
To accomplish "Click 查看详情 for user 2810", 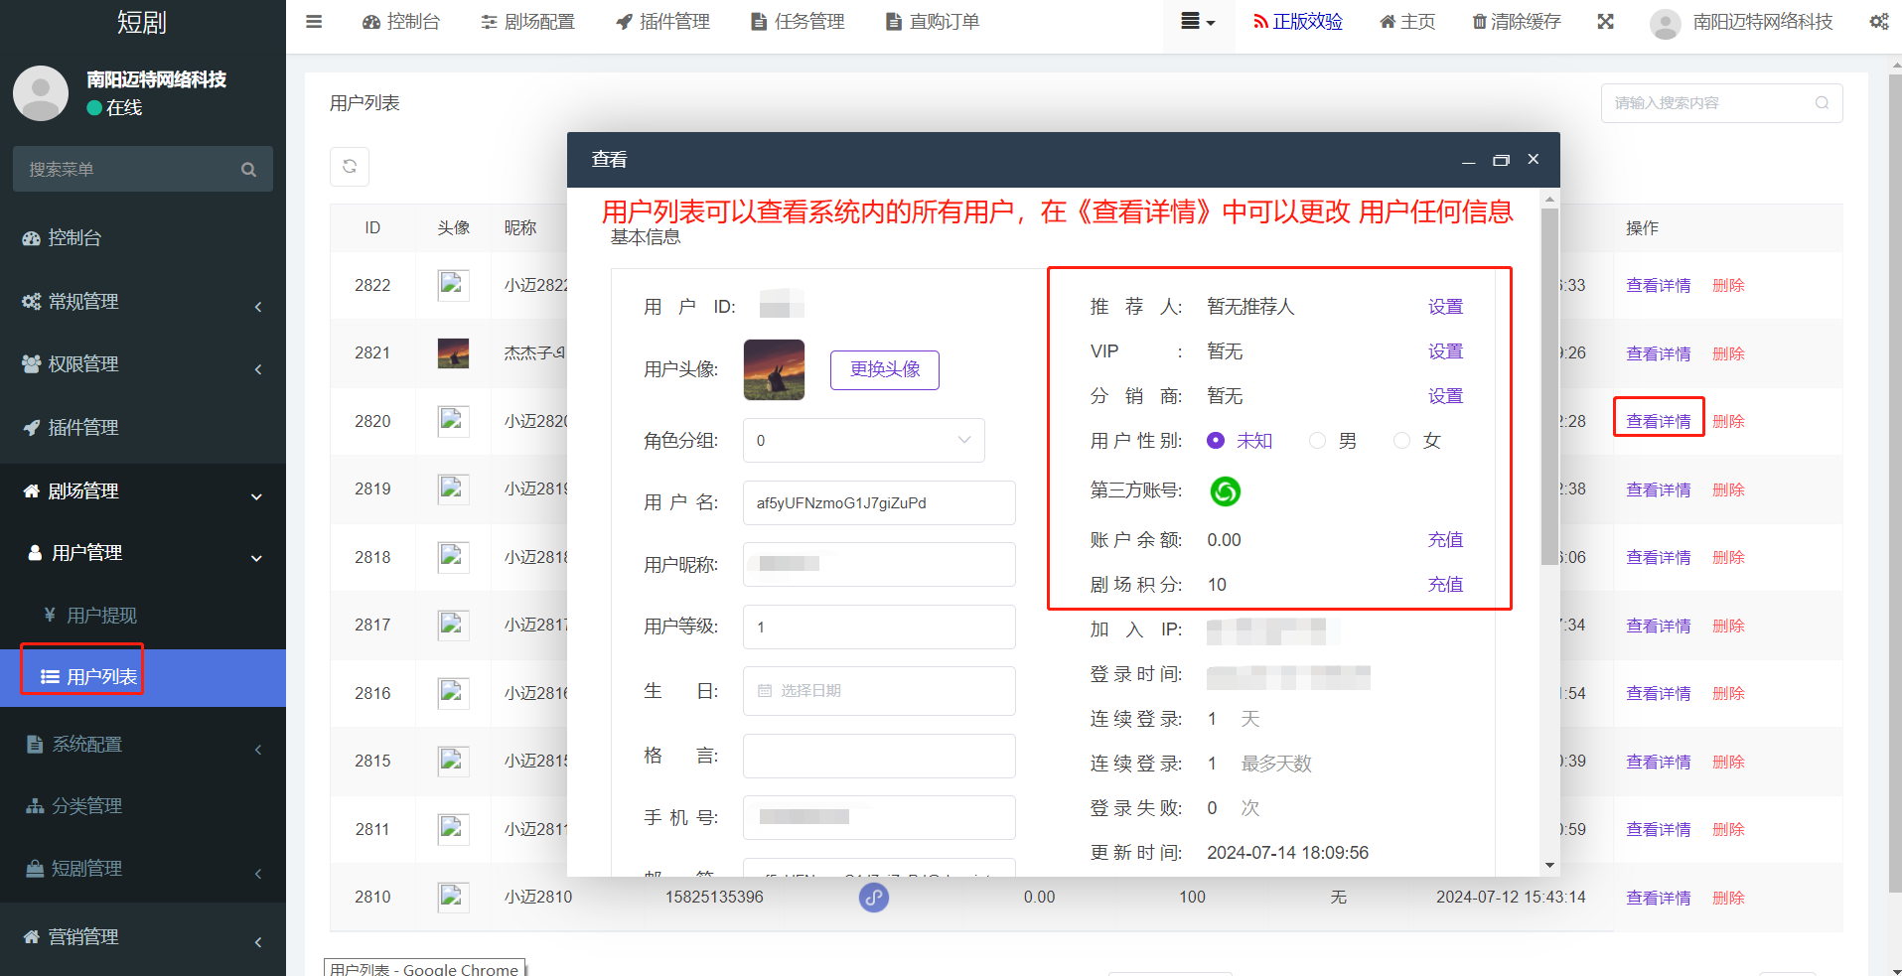I will 1658,898.
